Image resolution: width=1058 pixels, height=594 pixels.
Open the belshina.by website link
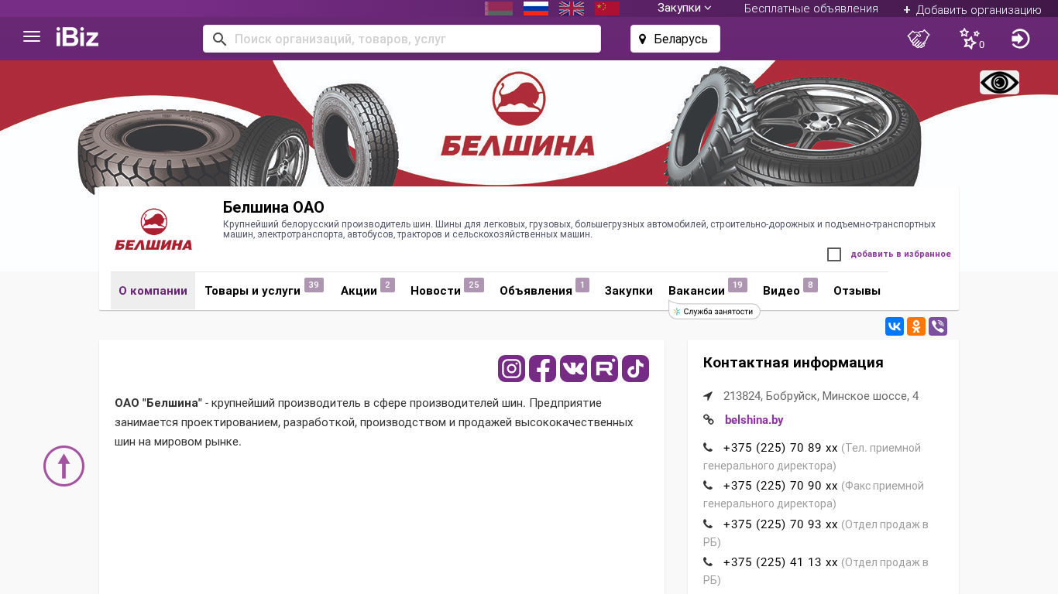tap(754, 420)
